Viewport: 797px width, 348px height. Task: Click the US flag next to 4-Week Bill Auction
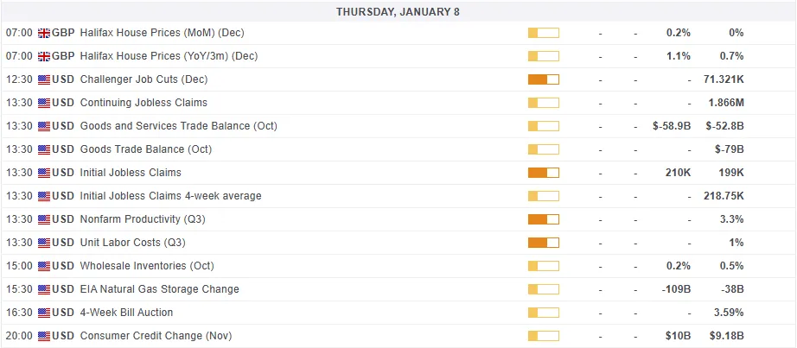tap(44, 313)
